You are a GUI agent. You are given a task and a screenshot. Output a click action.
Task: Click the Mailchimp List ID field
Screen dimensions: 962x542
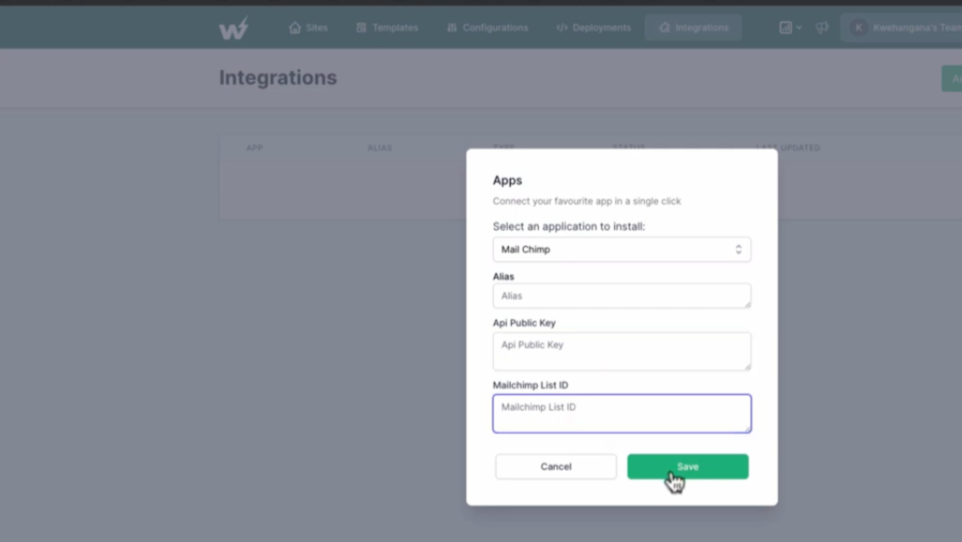click(622, 413)
